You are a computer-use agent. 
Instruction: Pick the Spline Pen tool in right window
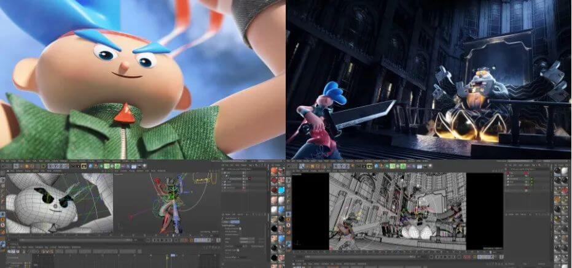pos(382,166)
